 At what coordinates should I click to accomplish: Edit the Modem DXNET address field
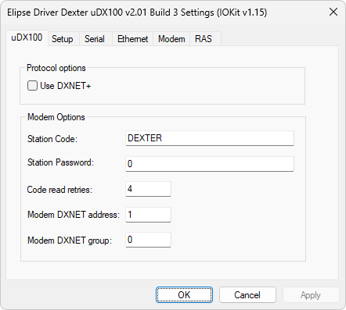click(x=148, y=215)
